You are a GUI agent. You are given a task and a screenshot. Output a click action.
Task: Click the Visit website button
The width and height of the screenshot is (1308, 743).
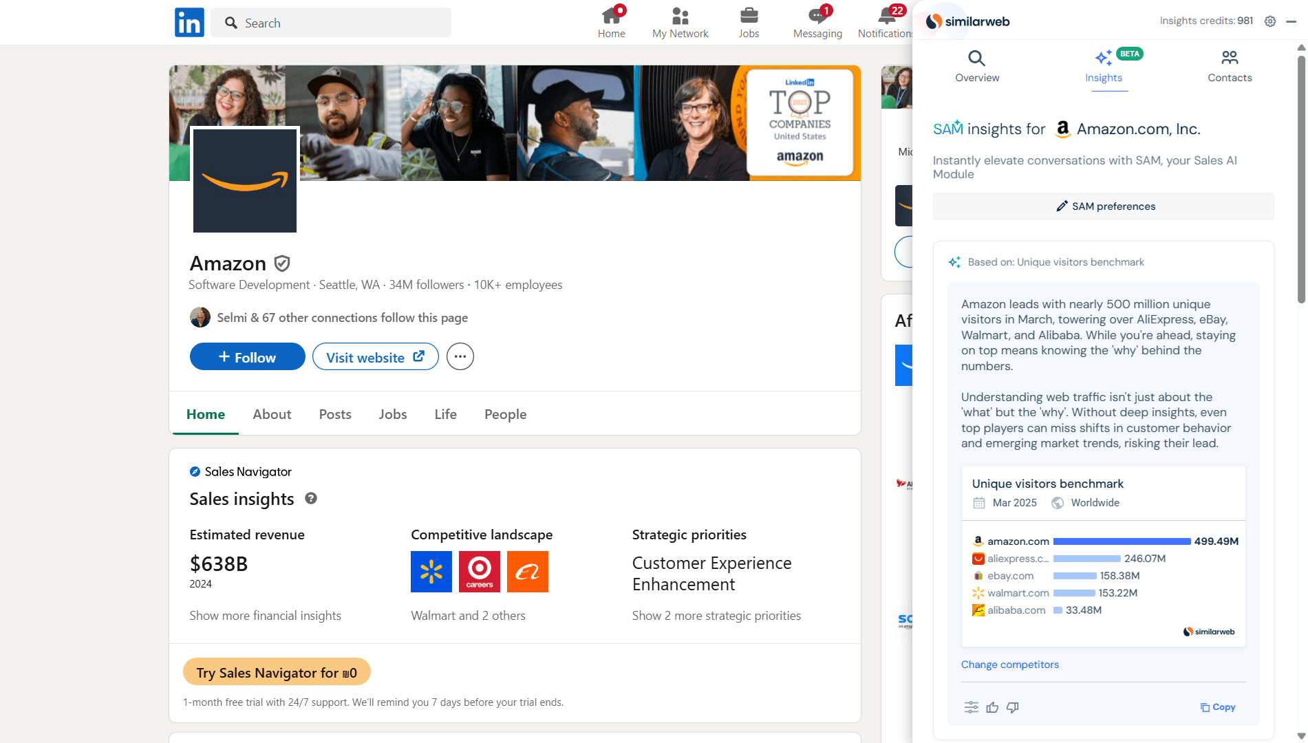click(x=375, y=356)
